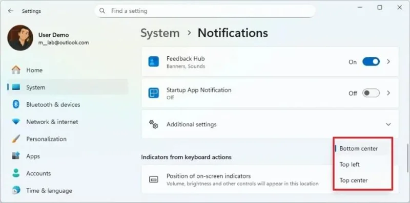The height and width of the screenshot is (203, 410).
Task: Click the on-screen indicators position icon
Action: [x=153, y=179]
